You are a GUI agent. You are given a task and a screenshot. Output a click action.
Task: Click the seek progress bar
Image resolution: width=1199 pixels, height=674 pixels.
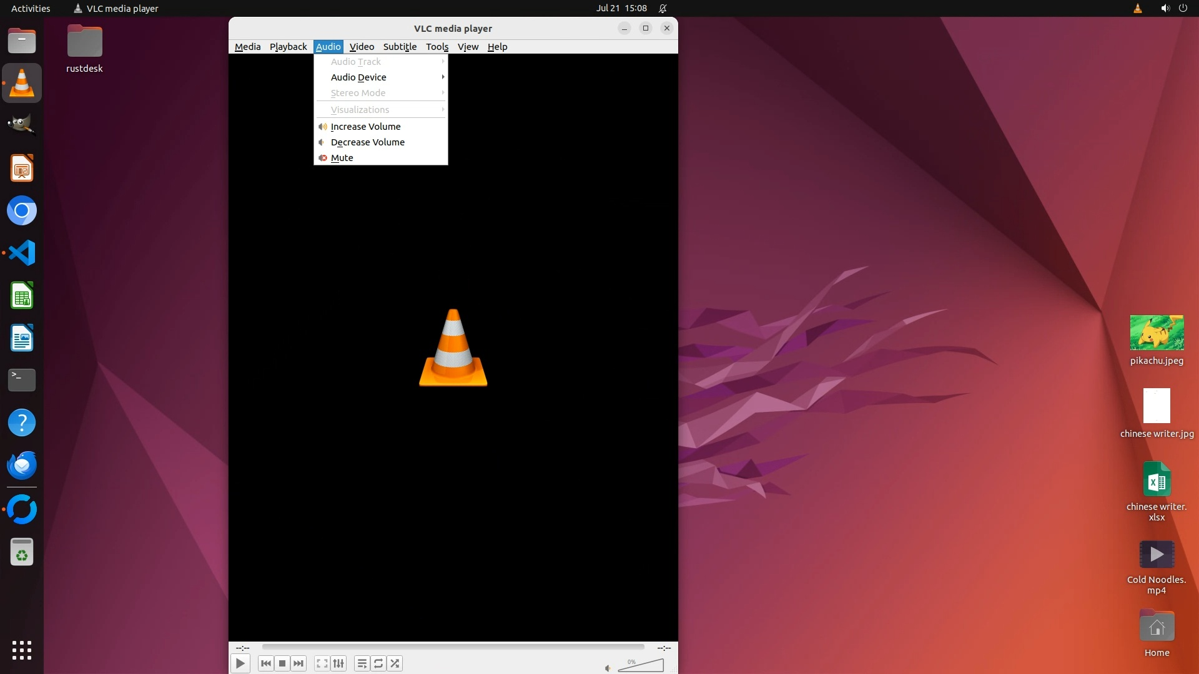point(453,647)
